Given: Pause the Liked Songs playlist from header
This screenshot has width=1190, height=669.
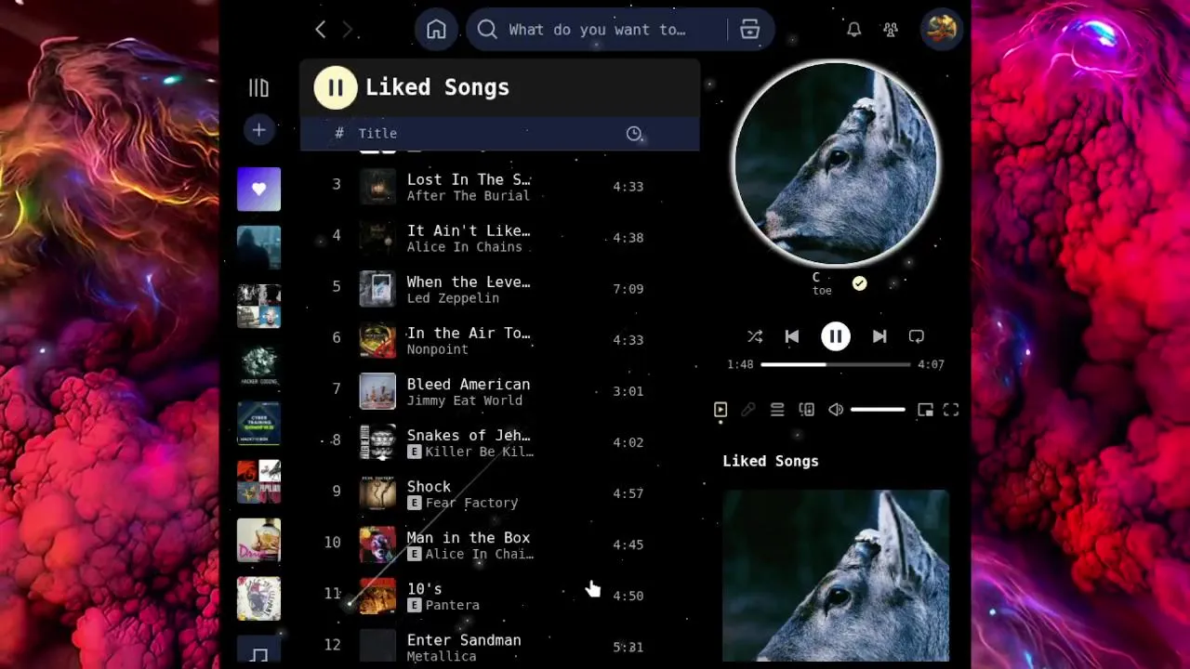Looking at the screenshot, I should (335, 87).
